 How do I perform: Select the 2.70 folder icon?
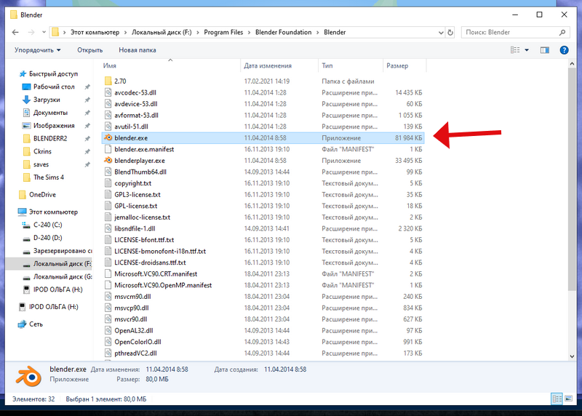[108, 81]
